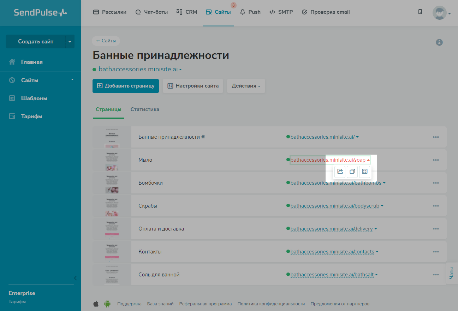458x311 pixels.
Task: Click the Скрабы page name
Action: (148, 206)
